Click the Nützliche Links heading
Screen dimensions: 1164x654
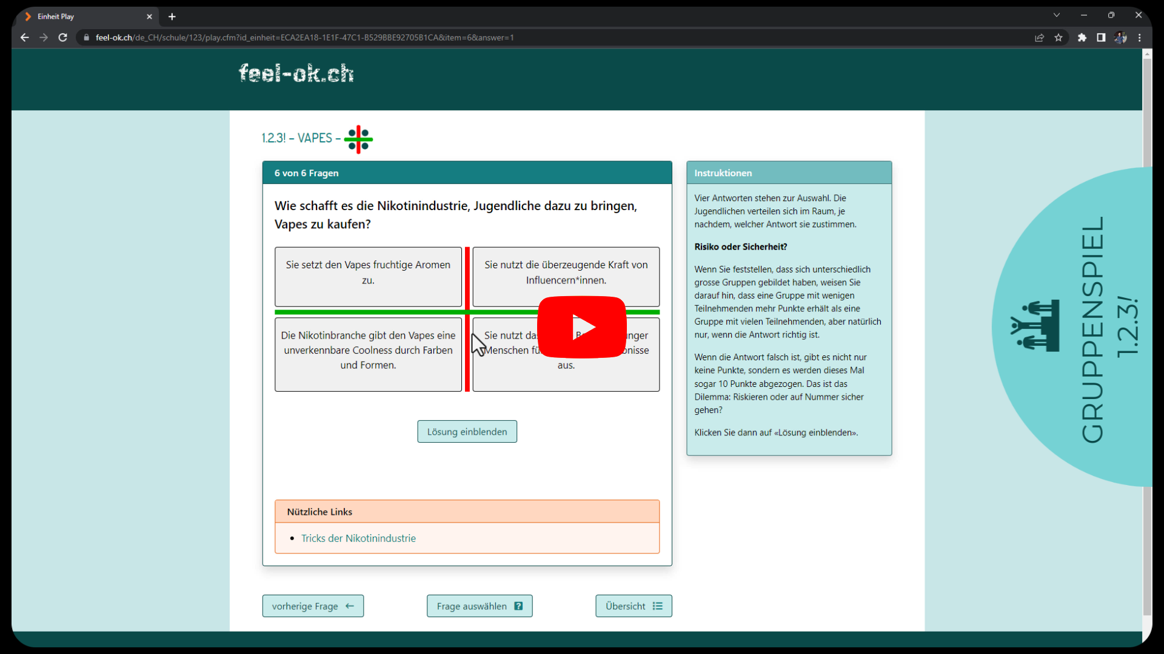[319, 512]
